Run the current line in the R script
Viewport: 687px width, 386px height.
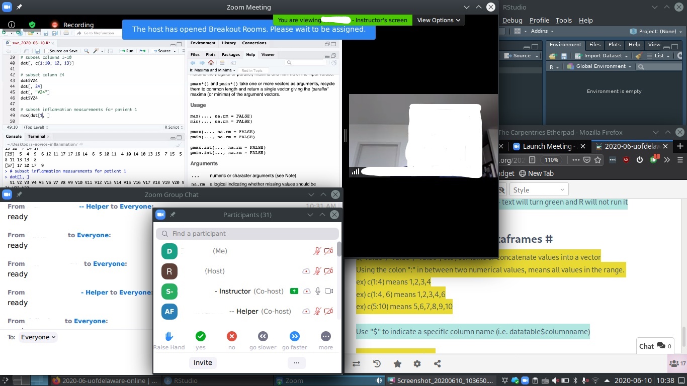click(127, 51)
